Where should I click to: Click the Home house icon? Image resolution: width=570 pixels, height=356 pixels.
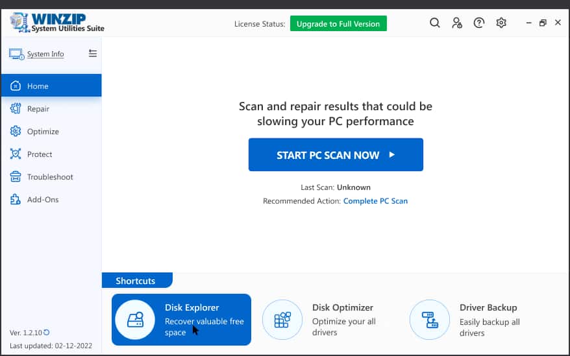[x=16, y=86]
